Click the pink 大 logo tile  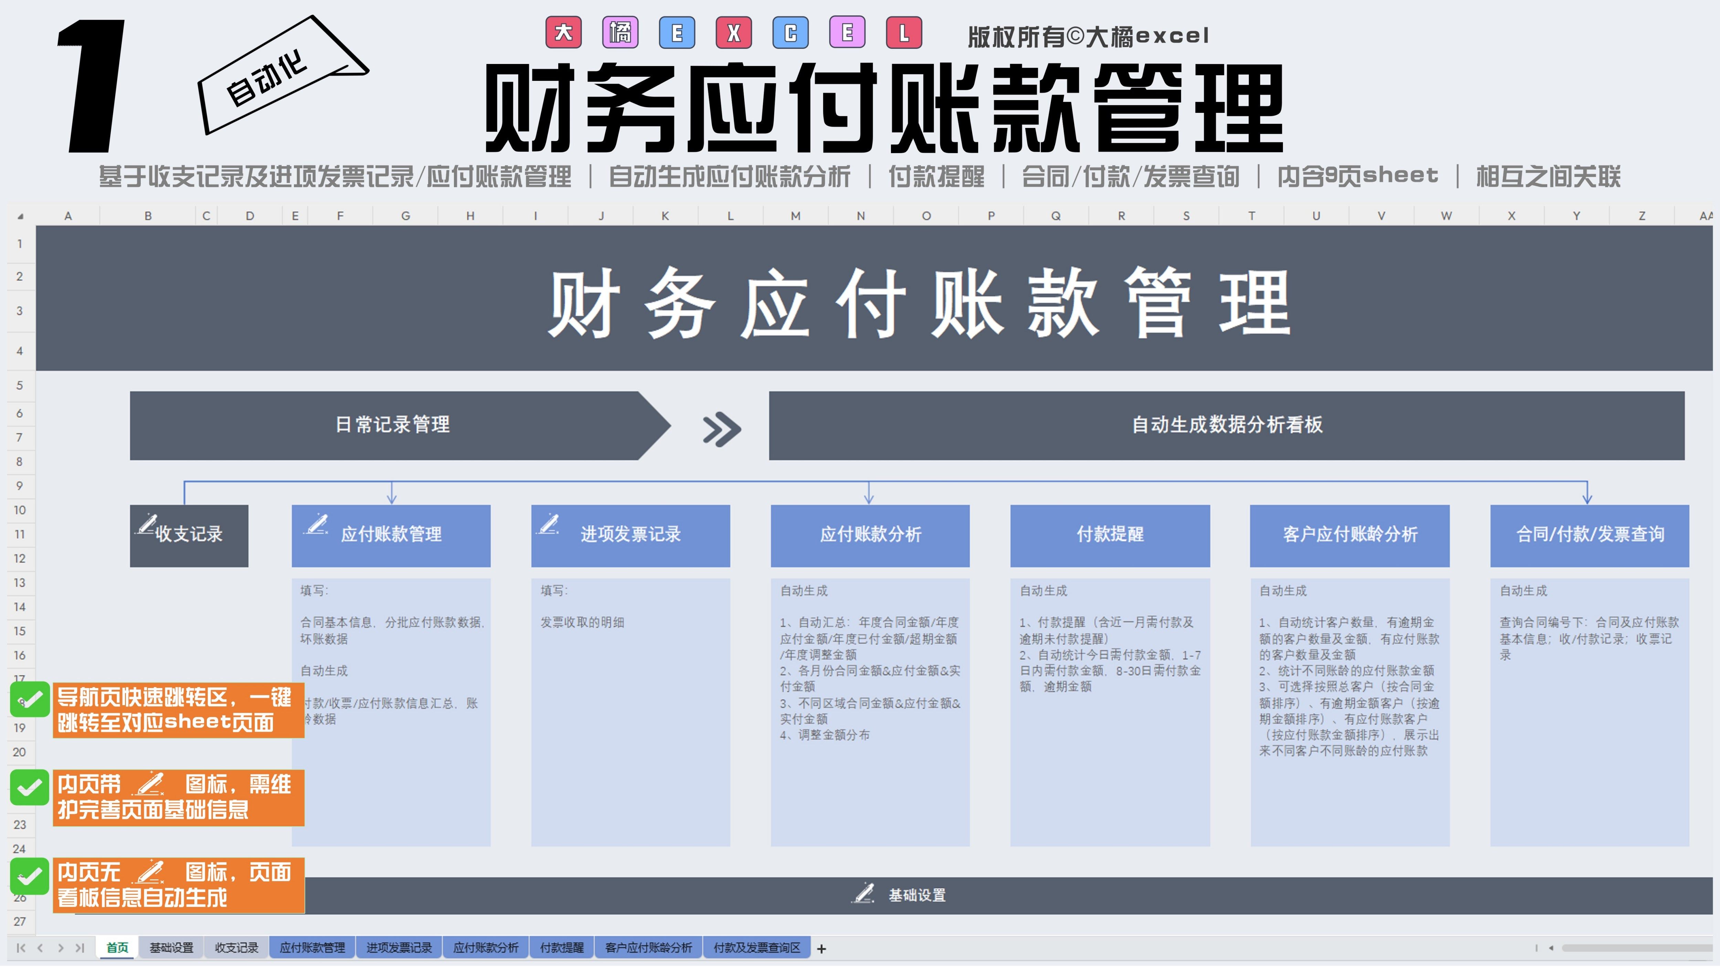click(564, 33)
